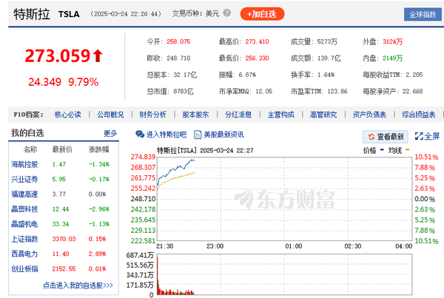Click 海航控股 latest price 1.47
The height and width of the screenshot is (298, 444).
pos(59,164)
